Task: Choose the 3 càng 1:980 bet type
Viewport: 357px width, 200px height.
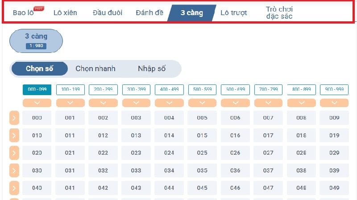Action: tap(36, 41)
